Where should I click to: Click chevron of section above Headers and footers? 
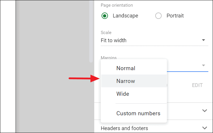pyautogui.click(x=205, y=111)
